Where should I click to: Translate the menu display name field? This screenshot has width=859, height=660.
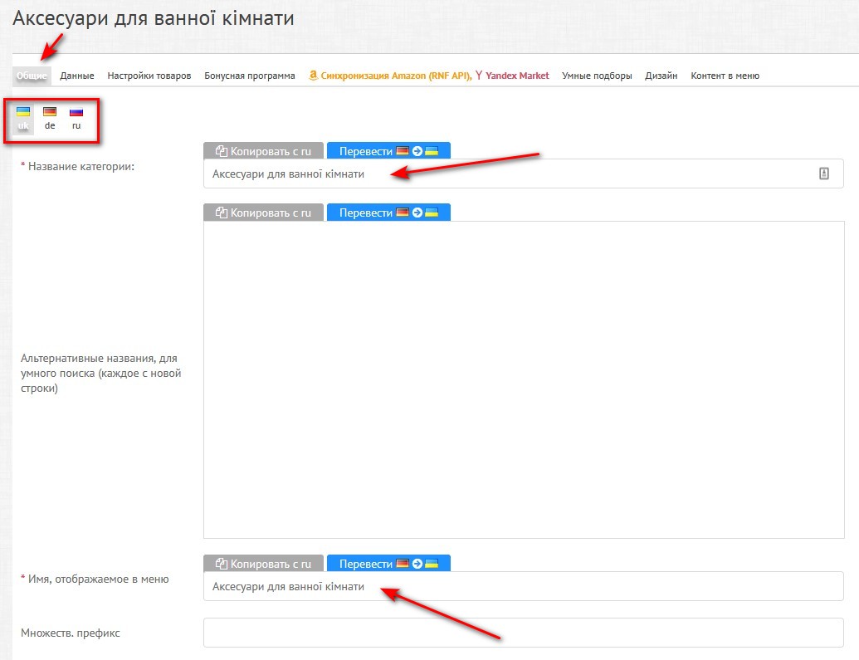[388, 564]
